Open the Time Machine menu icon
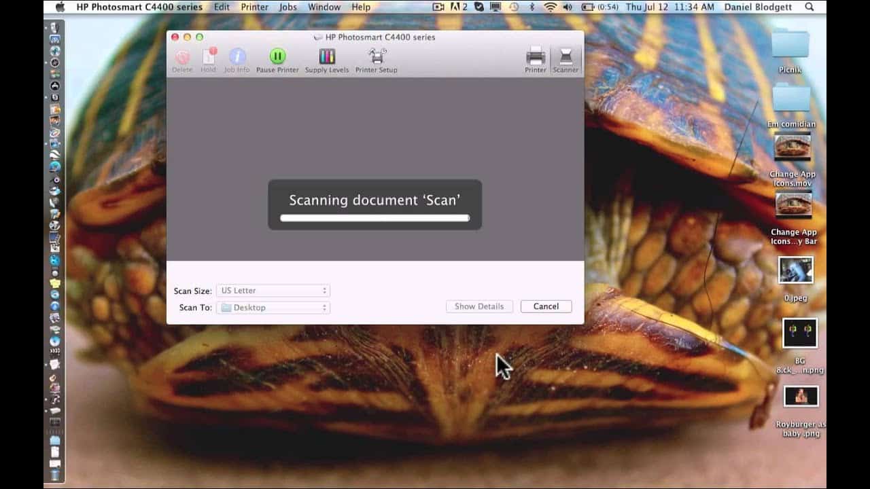 point(514,7)
